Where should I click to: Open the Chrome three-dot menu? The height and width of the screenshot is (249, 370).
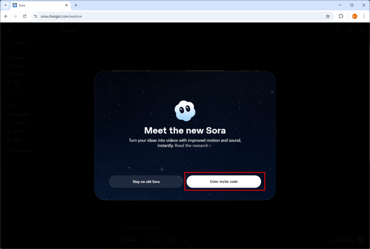click(x=364, y=16)
